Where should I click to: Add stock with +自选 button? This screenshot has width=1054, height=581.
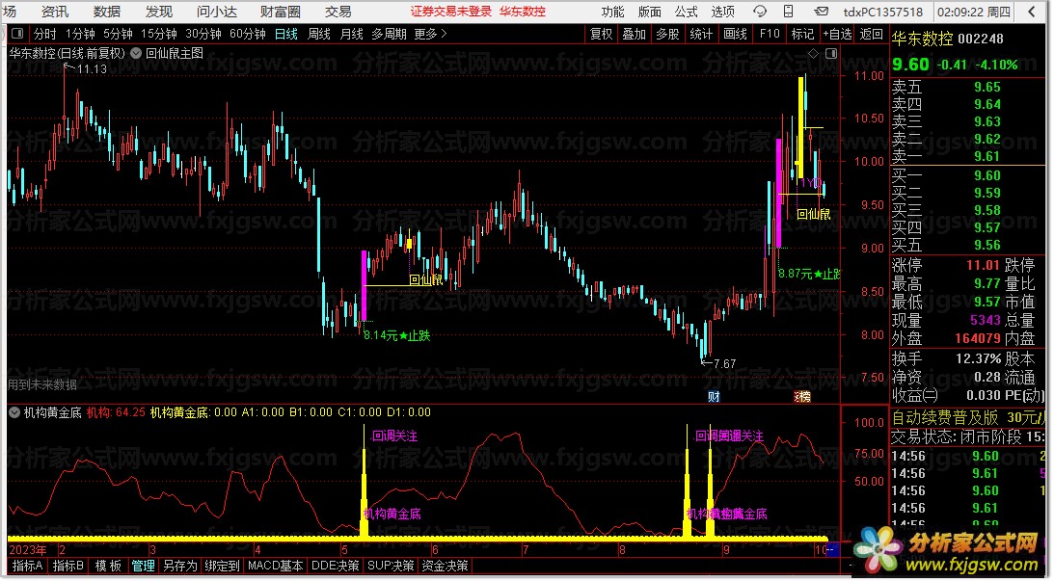pyautogui.click(x=838, y=34)
